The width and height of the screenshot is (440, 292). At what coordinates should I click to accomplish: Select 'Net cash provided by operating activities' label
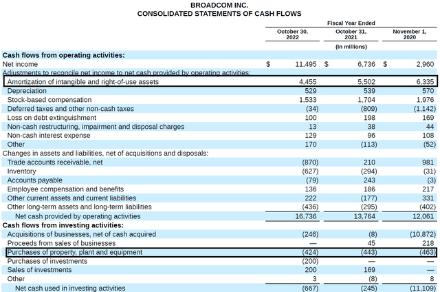78,216
